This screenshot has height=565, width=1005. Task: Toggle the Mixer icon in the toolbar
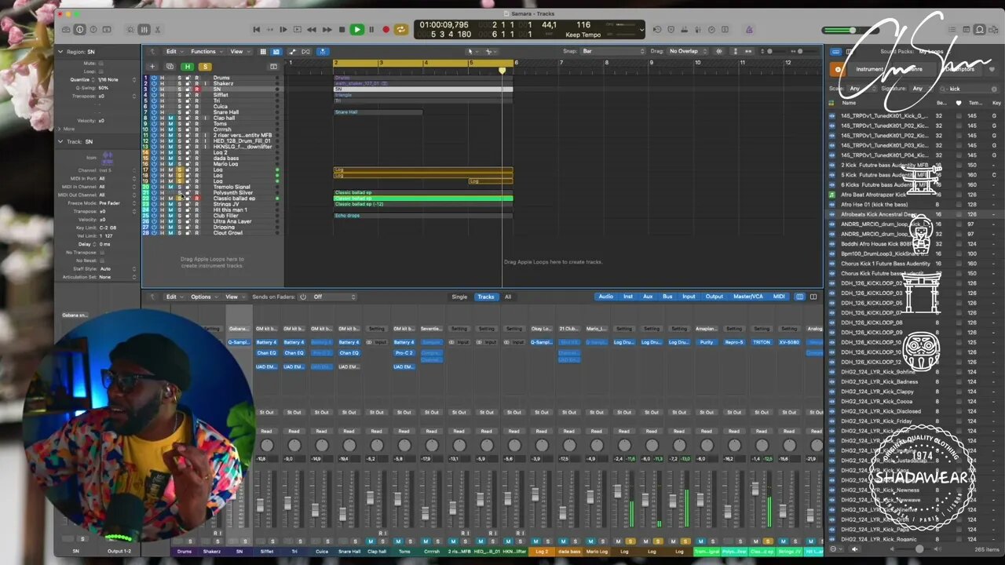(144, 30)
